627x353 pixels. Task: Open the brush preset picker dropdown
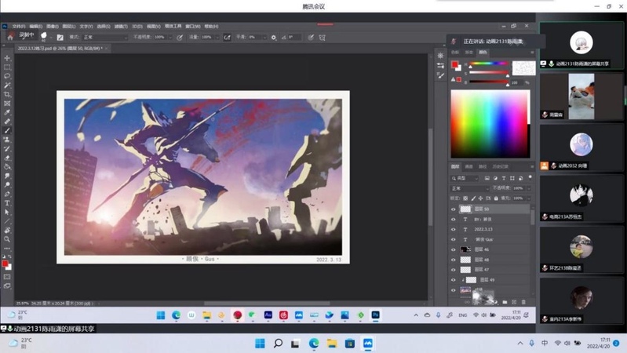(x=51, y=37)
